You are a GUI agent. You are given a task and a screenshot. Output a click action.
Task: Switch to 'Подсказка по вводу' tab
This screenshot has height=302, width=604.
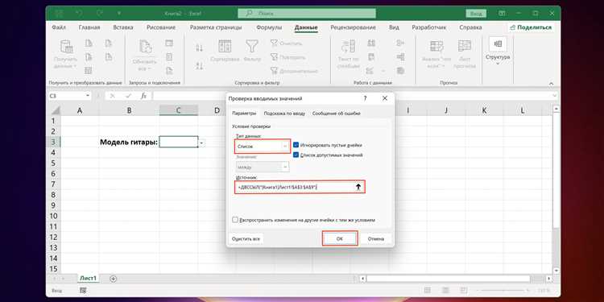(284, 114)
